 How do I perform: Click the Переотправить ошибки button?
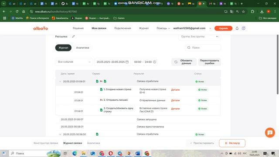point(209,62)
